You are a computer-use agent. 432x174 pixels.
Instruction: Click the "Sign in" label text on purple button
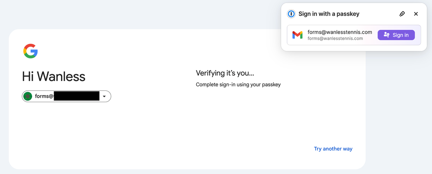[400, 35]
